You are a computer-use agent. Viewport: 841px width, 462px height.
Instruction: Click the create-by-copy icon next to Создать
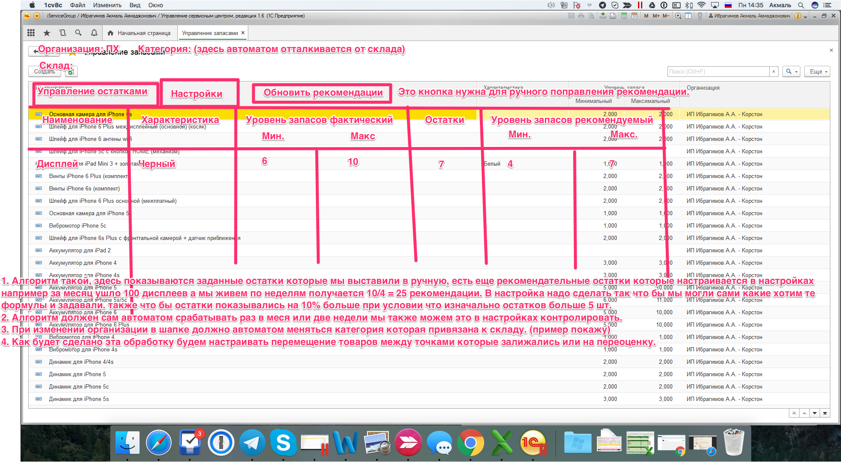pos(71,72)
